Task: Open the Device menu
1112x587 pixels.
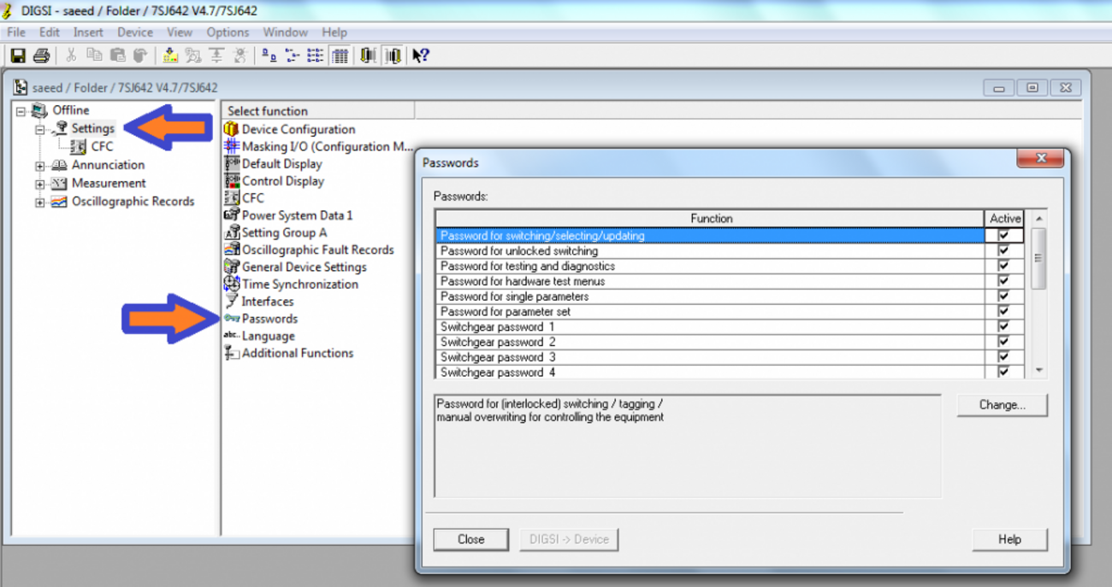Action: 135,32
